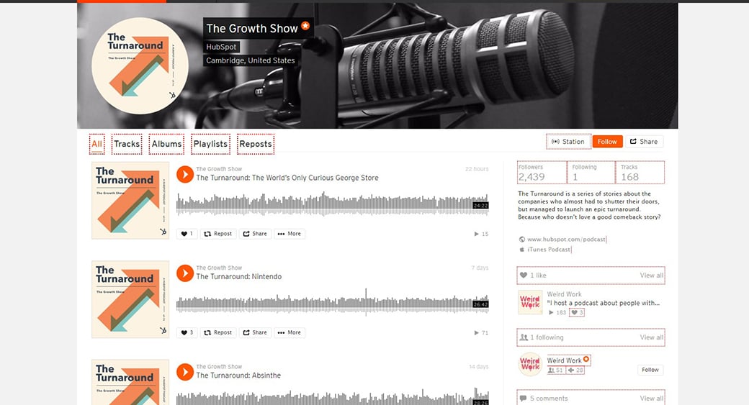Play The World's Only Curious George Store track
Image resolution: width=749 pixels, height=405 pixels.
click(185, 174)
